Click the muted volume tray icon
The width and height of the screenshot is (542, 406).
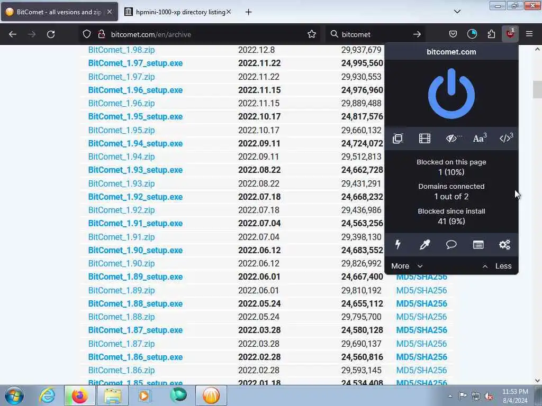click(489, 396)
